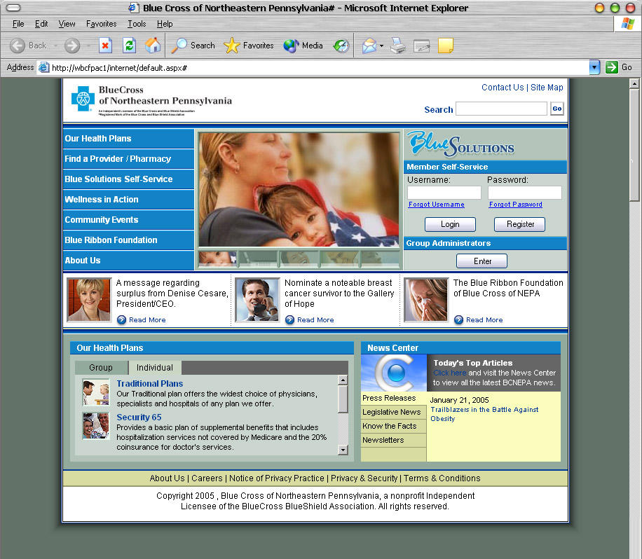Open Trailblazers in the Battle Against Obesity article
This screenshot has width=642, height=559.
484,414
